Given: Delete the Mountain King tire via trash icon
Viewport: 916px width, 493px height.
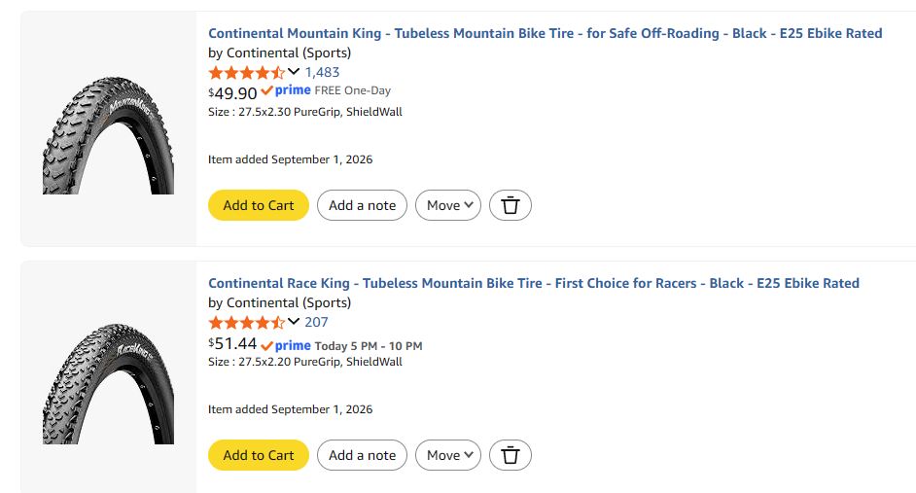Looking at the screenshot, I should (x=510, y=205).
